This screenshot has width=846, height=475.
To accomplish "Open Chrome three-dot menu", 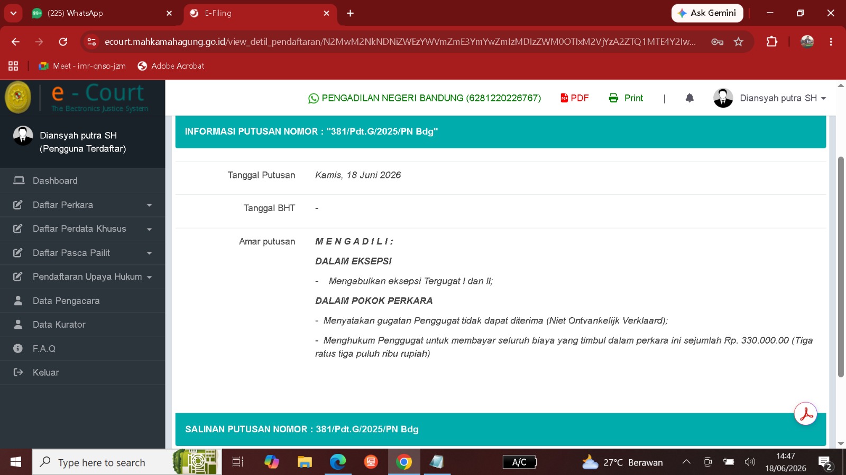I will click(831, 42).
